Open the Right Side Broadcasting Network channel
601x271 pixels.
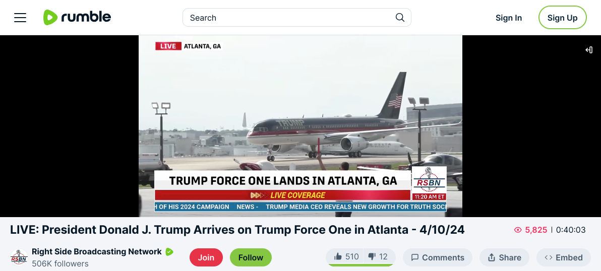coord(97,251)
